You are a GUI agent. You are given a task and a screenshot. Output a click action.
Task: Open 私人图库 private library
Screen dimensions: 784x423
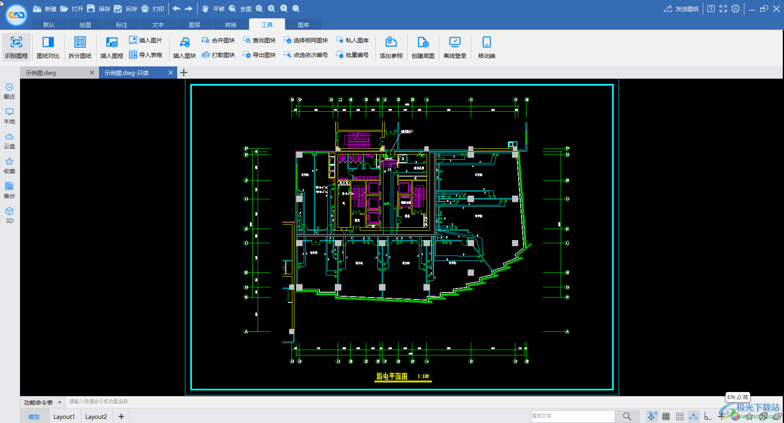pyautogui.click(x=352, y=40)
